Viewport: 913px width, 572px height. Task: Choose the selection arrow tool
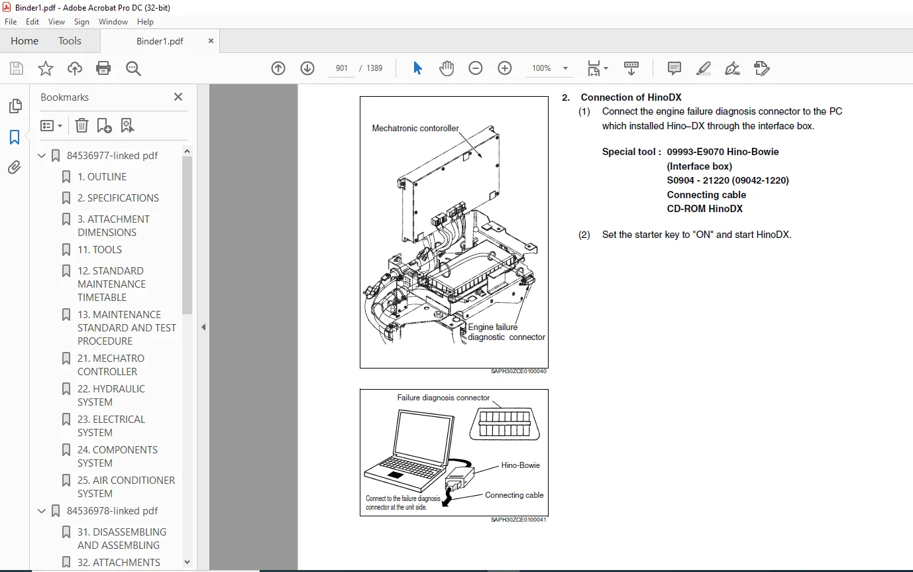pyautogui.click(x=417, y=68)
